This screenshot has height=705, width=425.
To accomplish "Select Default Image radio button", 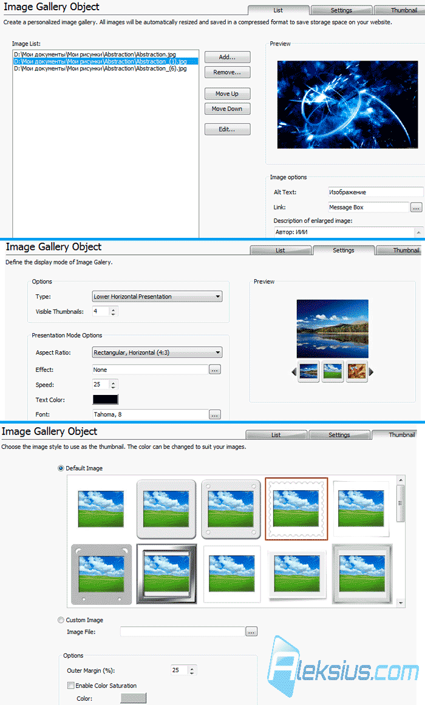I will point(61,468).
